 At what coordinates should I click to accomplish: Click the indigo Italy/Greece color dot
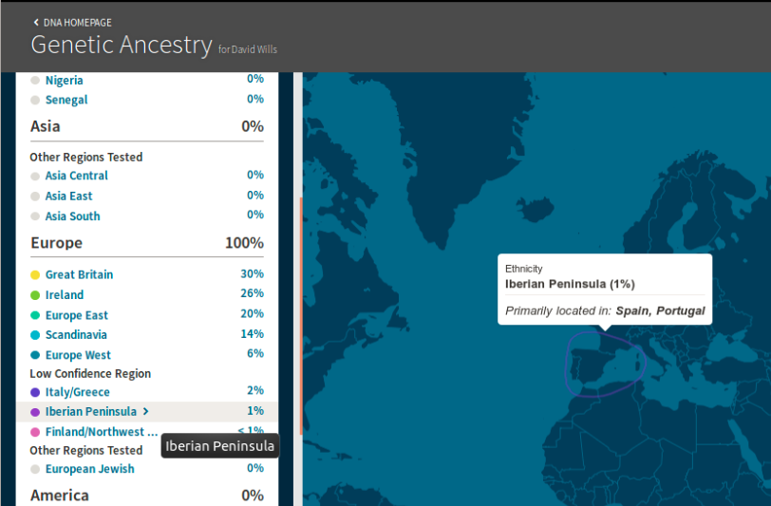pos(35,392)
